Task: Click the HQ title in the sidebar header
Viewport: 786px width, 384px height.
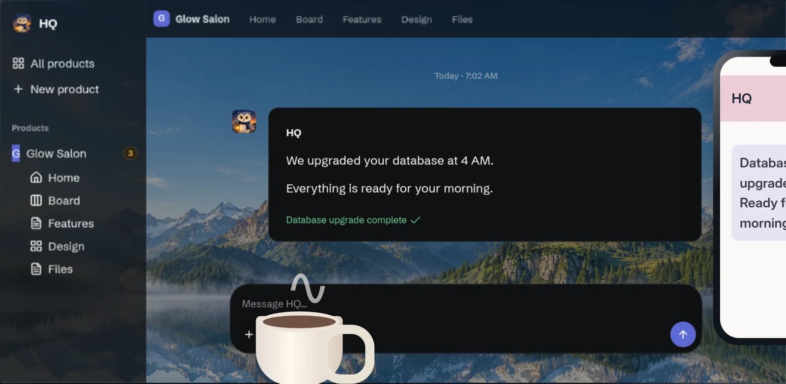Action: [48, 24]
